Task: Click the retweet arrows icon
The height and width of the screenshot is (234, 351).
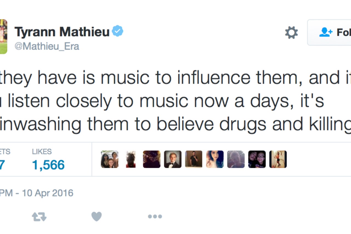Action: pos(39,217)
